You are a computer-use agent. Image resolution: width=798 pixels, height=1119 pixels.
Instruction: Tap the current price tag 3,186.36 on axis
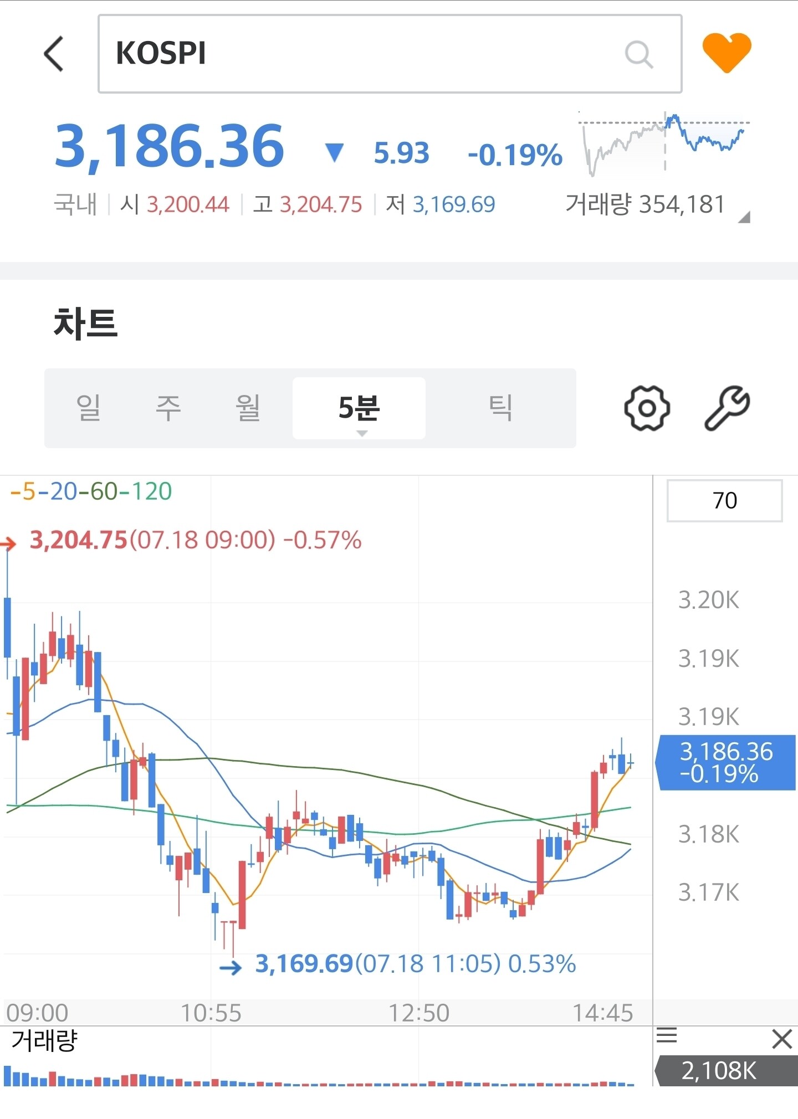(x=726, y=762)
